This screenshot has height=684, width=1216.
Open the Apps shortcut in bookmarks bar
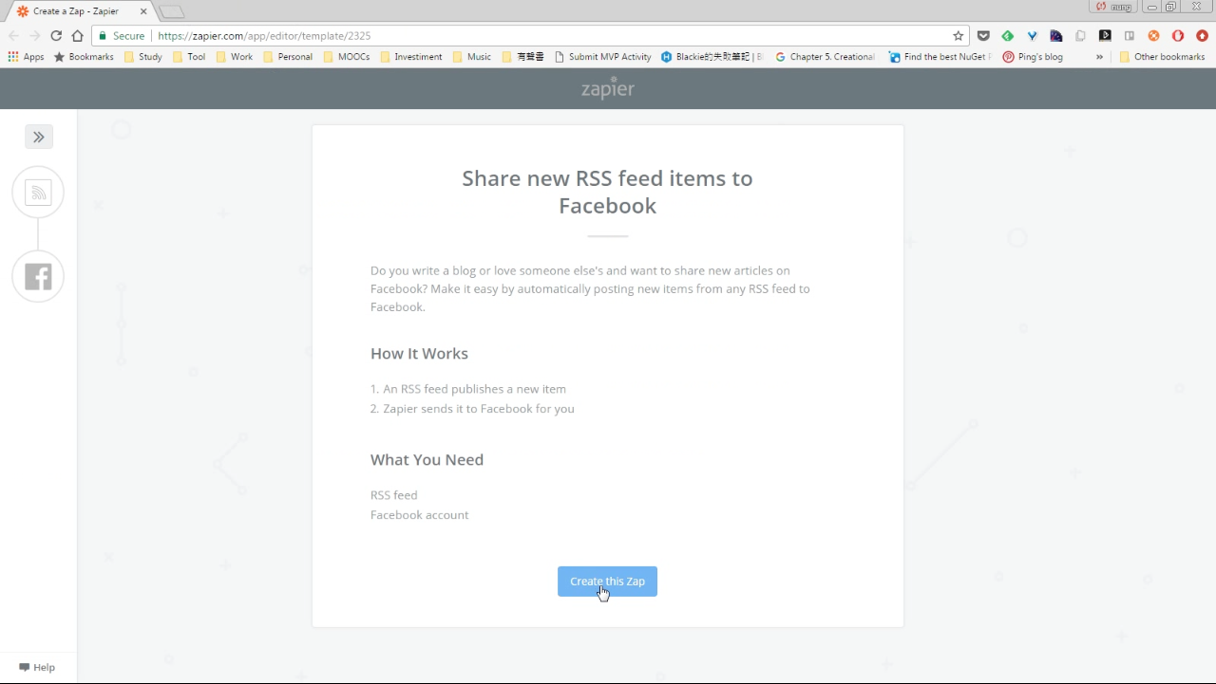(26, 57)
